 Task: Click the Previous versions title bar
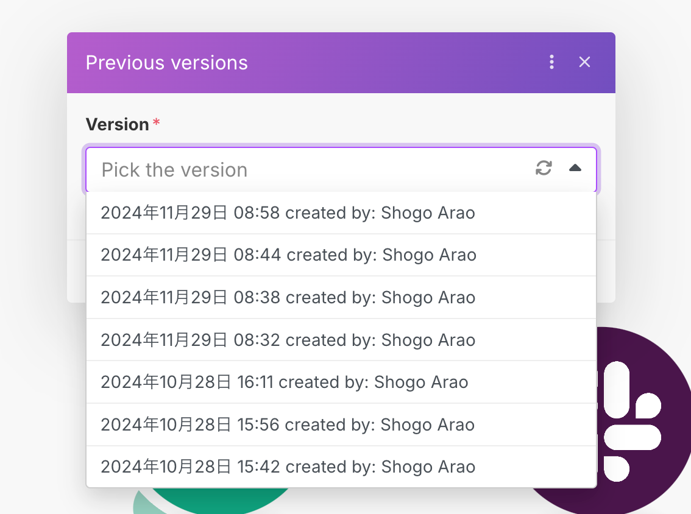click(166, 63)
